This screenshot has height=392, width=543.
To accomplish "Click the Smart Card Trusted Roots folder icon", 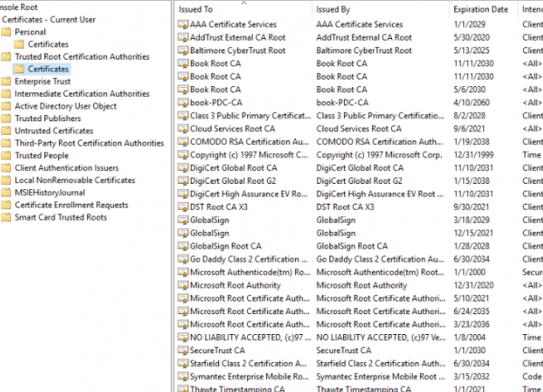I will (7, 217).
